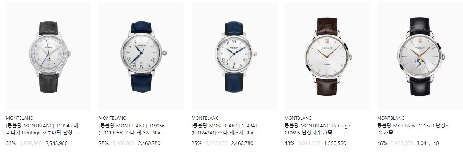Click the 28% discount label
Screen dimensions: 463x159
[104, 144]
